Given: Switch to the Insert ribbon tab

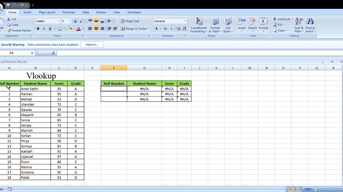Looking at the screenshot, I should pyautogui.click(x=27, y=12).
